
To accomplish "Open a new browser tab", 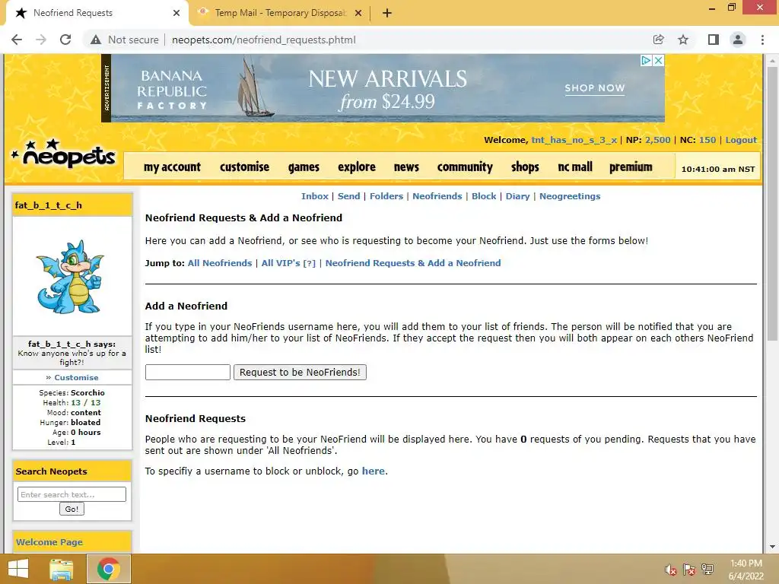I will click(387, 13).
